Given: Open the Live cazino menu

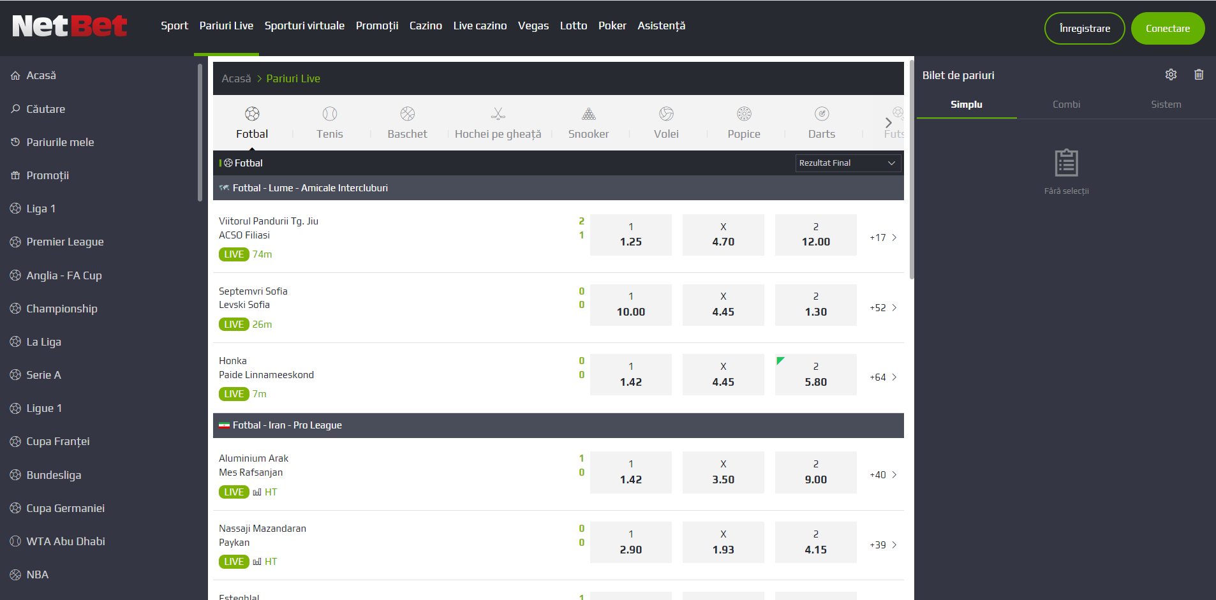Looking at the screenshot, I should (x=480, y=26).
